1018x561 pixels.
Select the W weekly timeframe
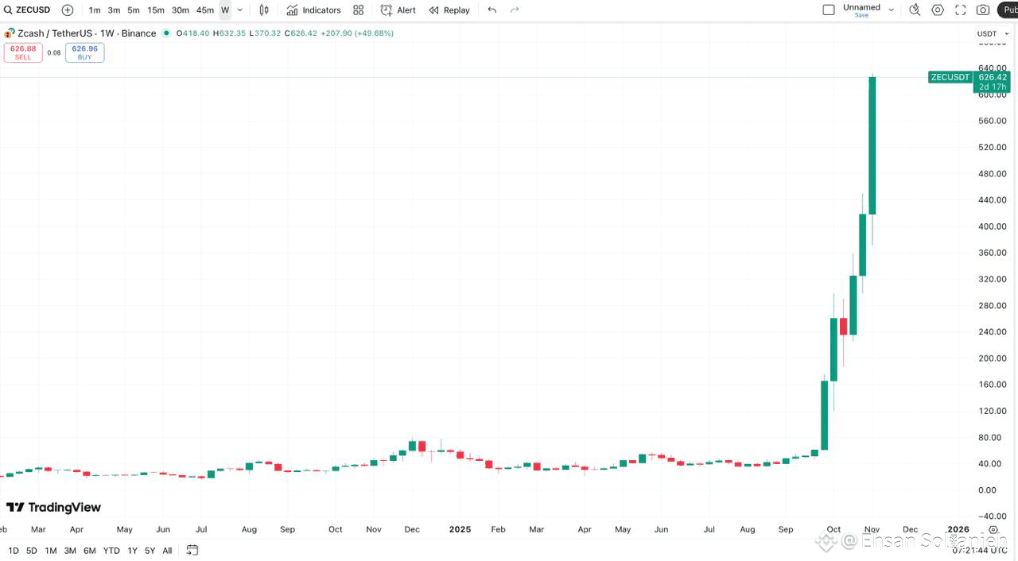[x=225, y=10]
